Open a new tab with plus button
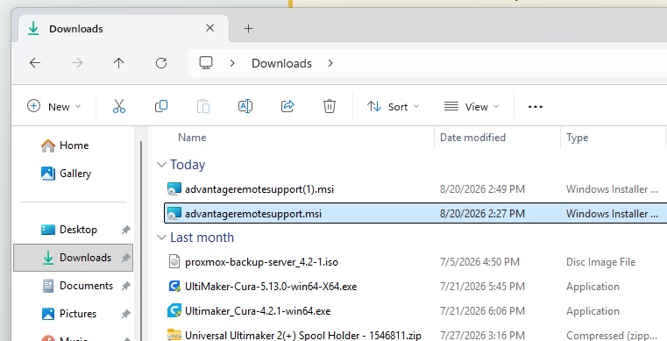This screenshot has width=667, height=341. pyautogui.click(x=248, y=28)
